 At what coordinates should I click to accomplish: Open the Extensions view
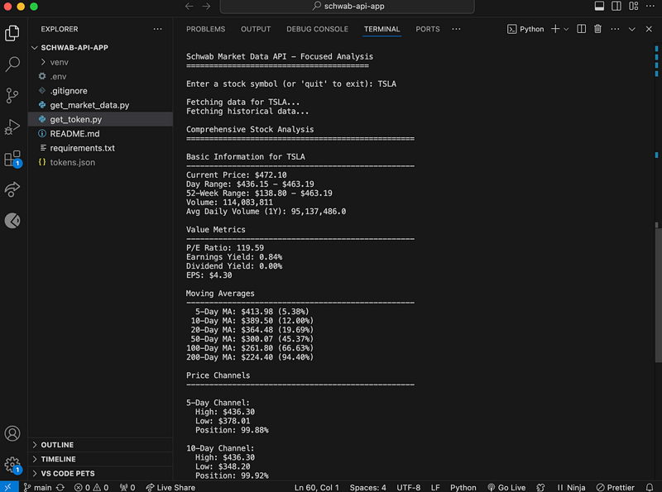(x=12, y=158)
